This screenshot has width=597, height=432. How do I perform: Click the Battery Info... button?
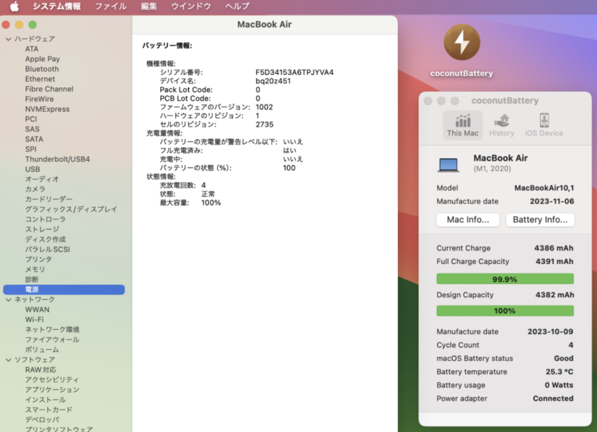pos(540,220)
